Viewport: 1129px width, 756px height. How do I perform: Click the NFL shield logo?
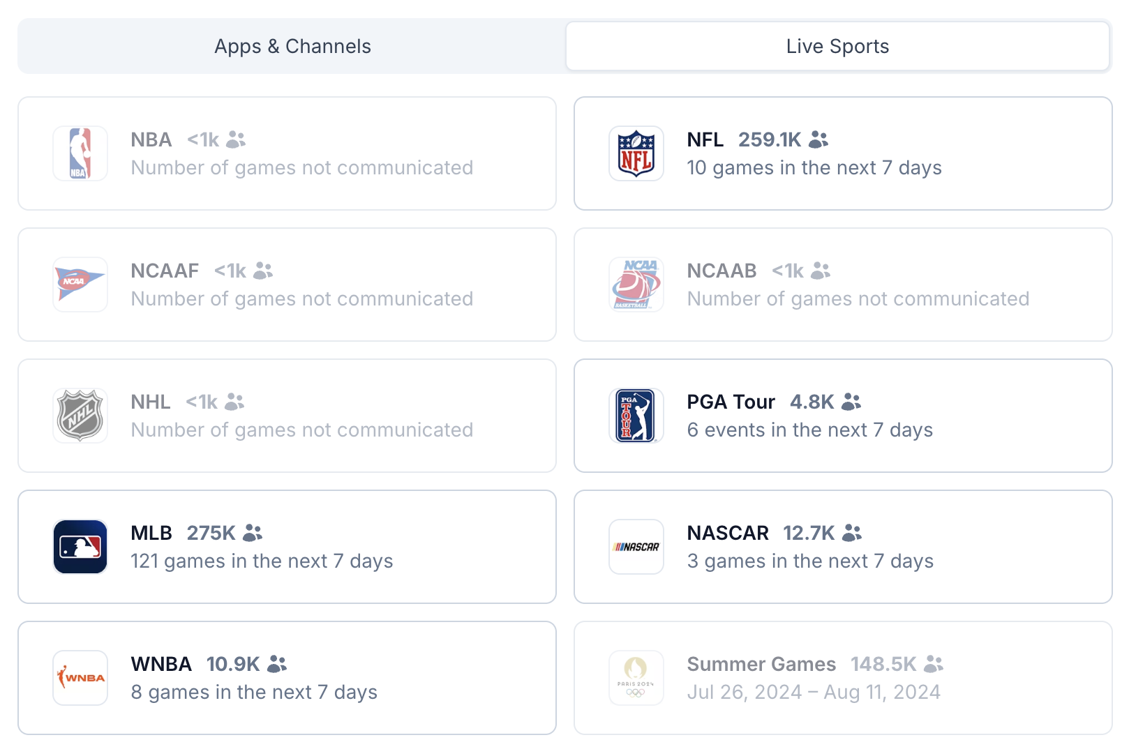pos(636,153)
